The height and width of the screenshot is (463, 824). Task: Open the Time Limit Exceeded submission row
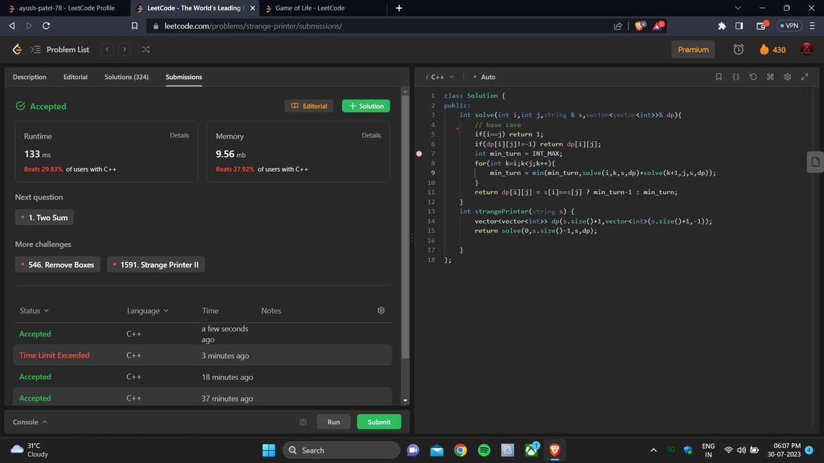203,355
